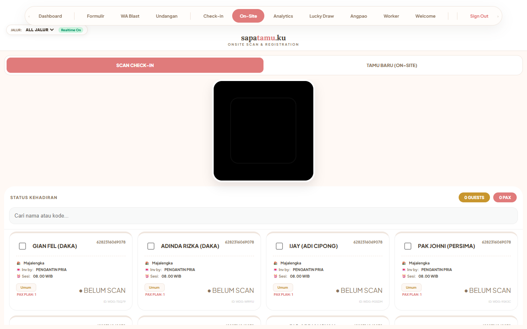
Task: Click Majalengka on PAK JOHNI card
Action: pyautogui.click(x=419, y=263)
